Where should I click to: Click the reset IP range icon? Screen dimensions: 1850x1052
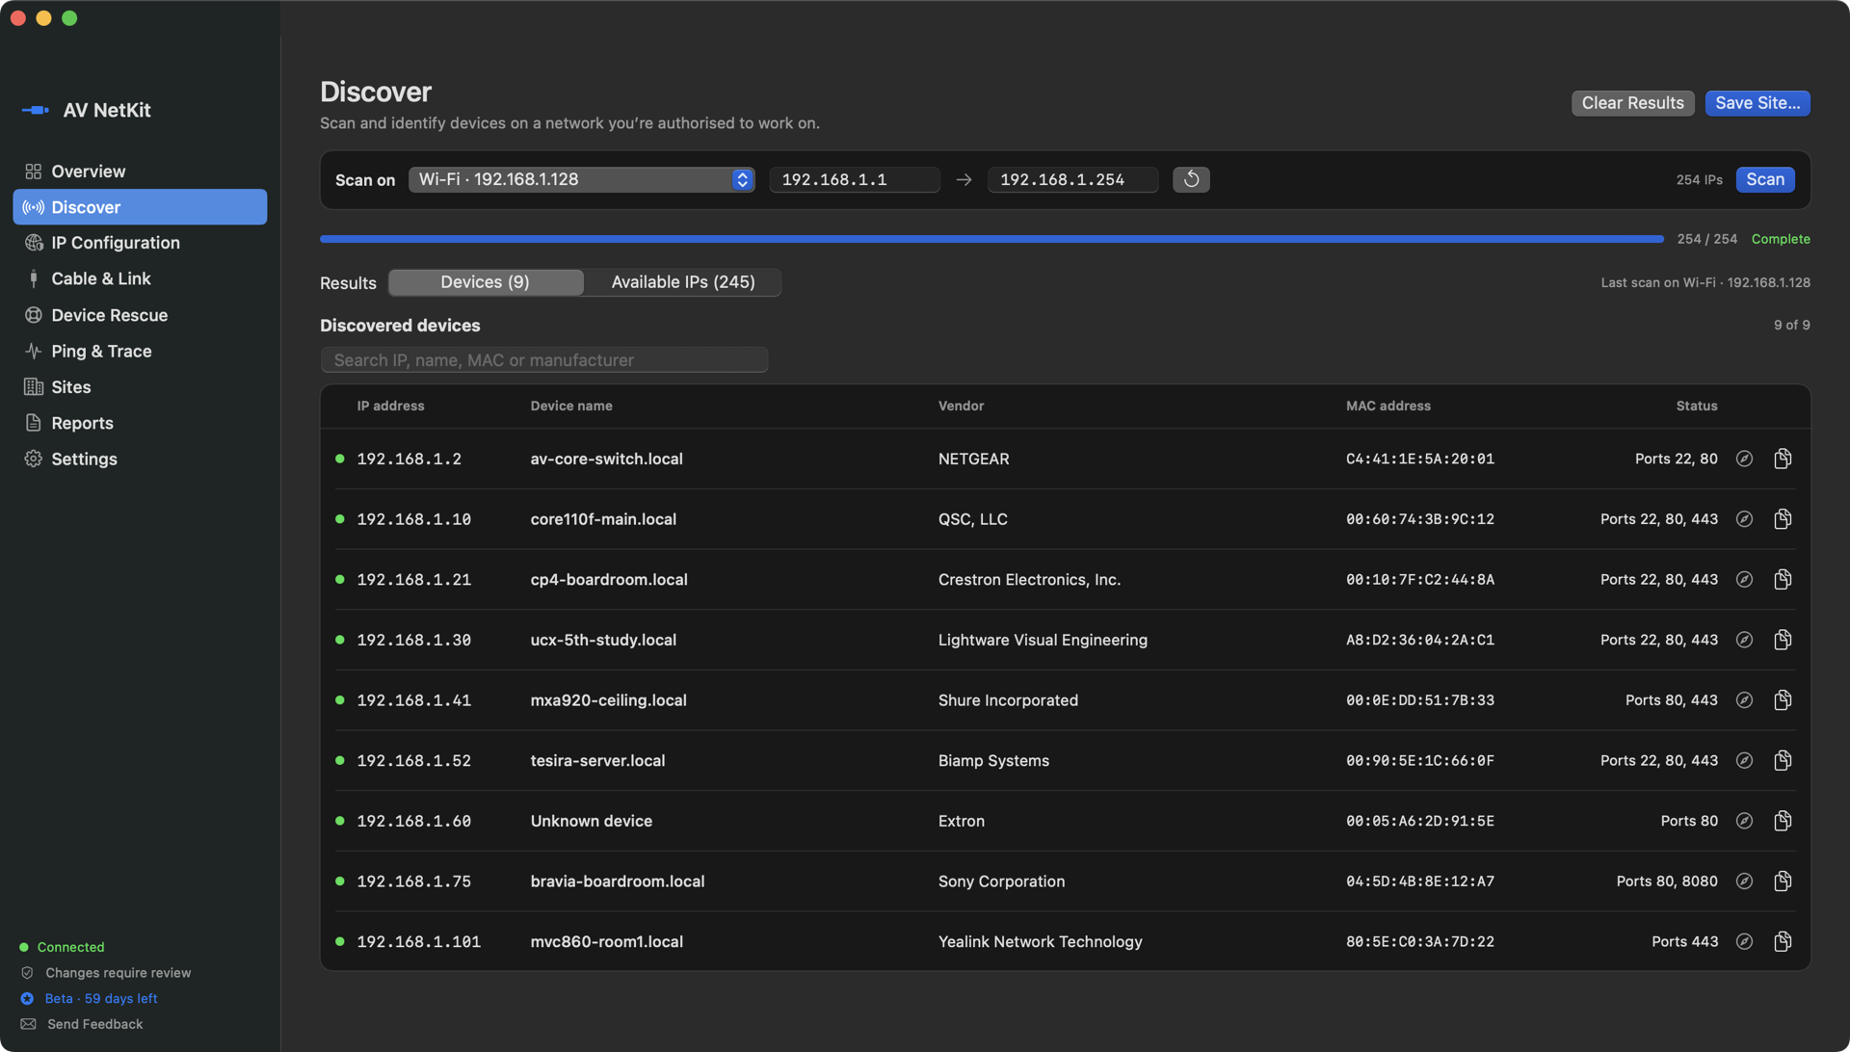coord(1191,179)
